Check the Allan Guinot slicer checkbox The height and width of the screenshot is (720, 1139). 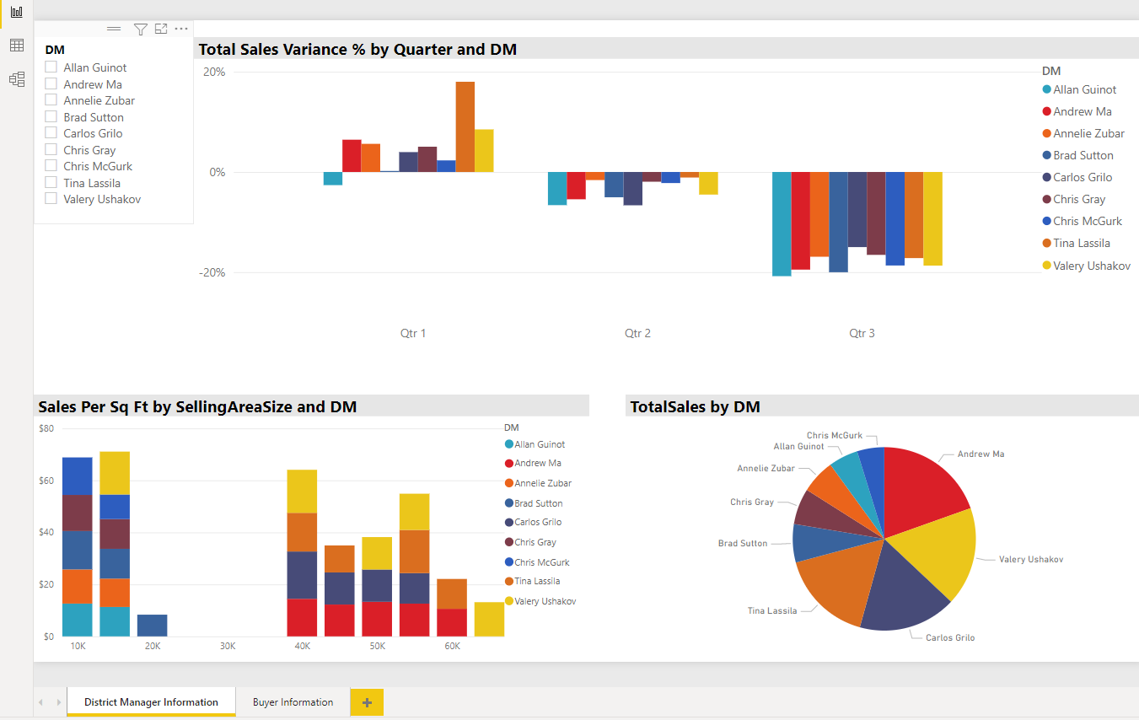(51, 67)
